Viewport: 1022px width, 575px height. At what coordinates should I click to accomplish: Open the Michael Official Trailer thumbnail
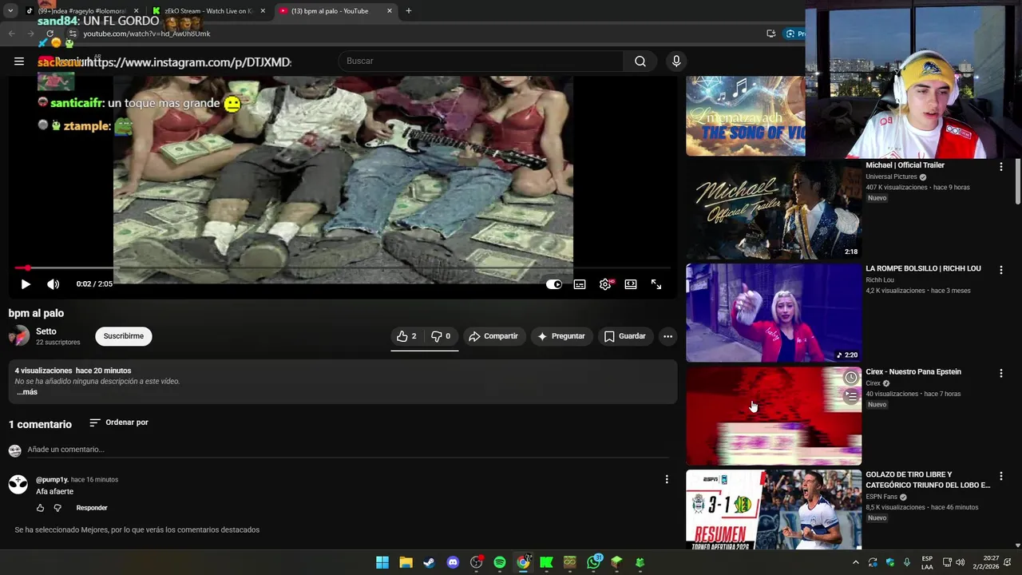pos(774,210)
